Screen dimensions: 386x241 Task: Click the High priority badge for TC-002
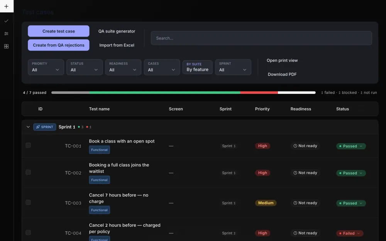pyautogui.click(x=262, y=173)
